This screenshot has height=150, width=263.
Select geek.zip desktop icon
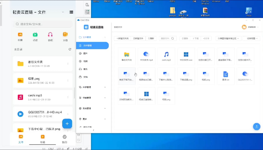pyautogui.click(x=173, y=12)
